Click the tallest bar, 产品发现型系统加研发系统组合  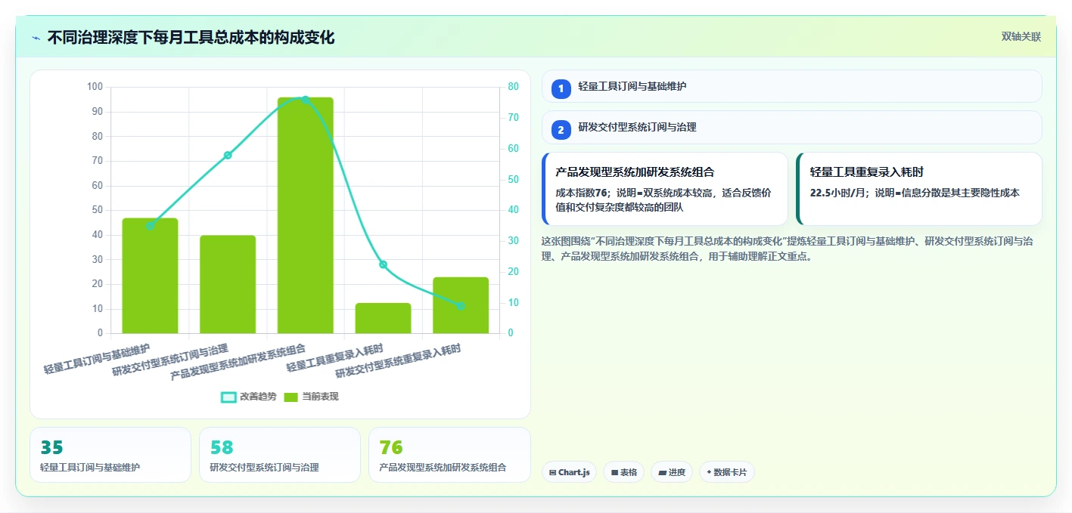(x=306, y=215)
